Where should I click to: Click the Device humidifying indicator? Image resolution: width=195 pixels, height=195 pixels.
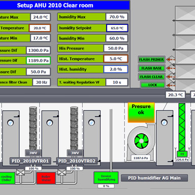(106, 178)
